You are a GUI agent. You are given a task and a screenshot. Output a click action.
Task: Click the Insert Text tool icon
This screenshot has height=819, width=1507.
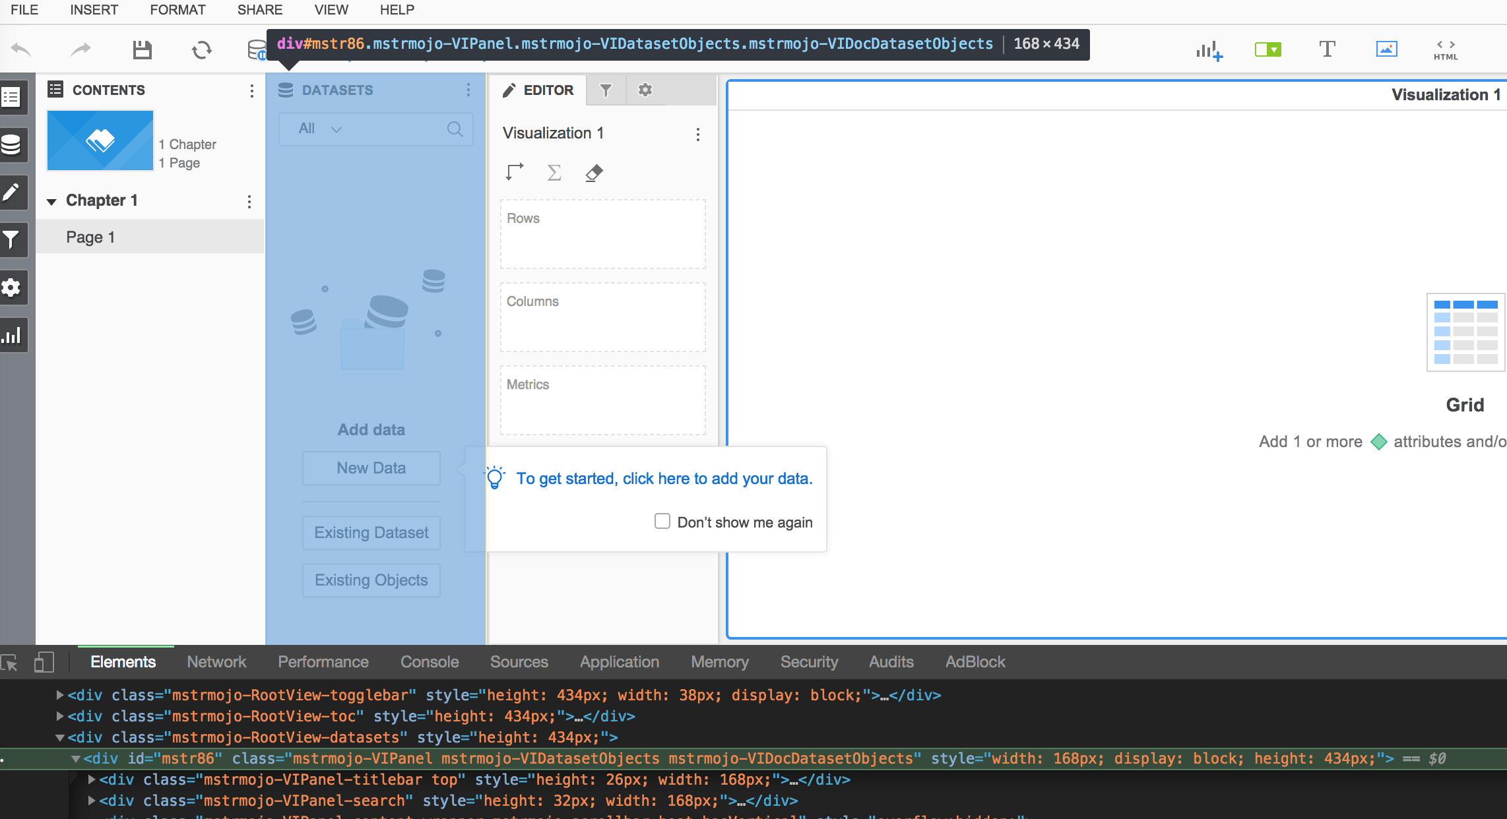point(1327,49)
